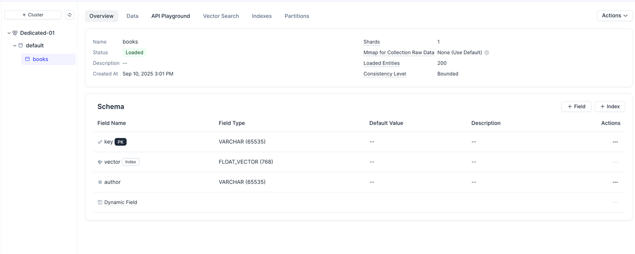635x254 pixels.
Task: Click the info icon next to None (Use Default)
Action: [487, 53]
